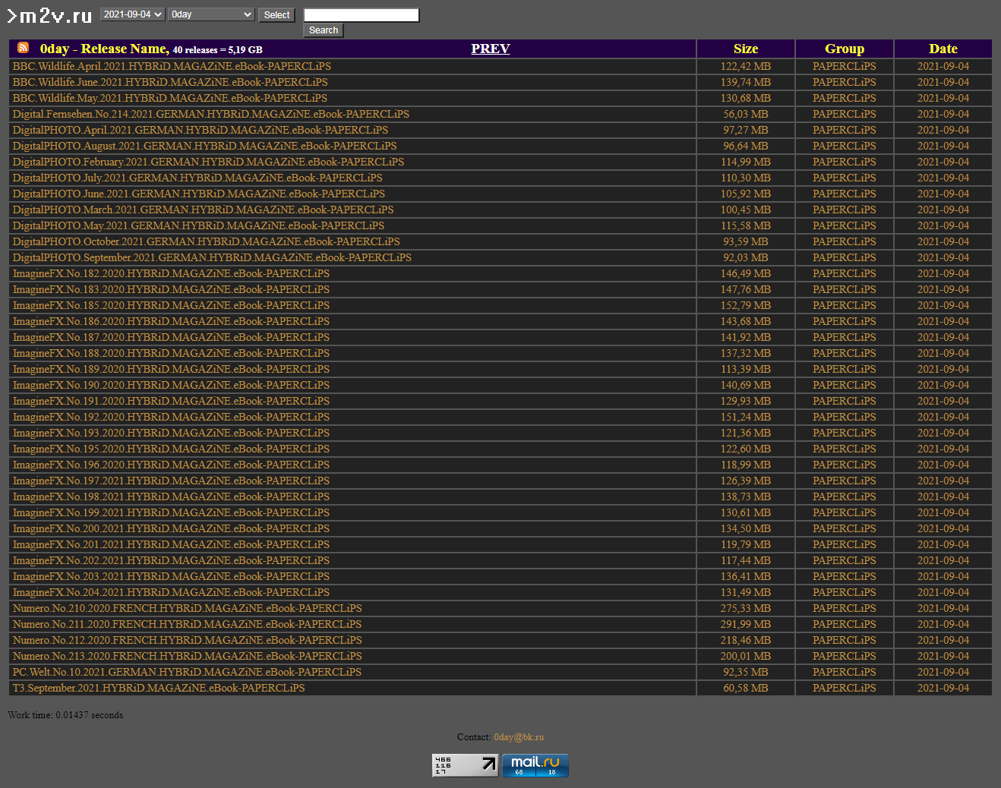Screen dimensions: 1001x788
Task: Open ImagineFX.No.190.2020 release
Action: 171,385
